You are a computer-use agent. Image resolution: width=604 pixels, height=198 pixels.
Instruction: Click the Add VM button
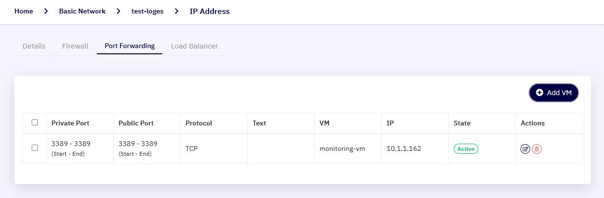pyautogui.click(x=554, y=93)
